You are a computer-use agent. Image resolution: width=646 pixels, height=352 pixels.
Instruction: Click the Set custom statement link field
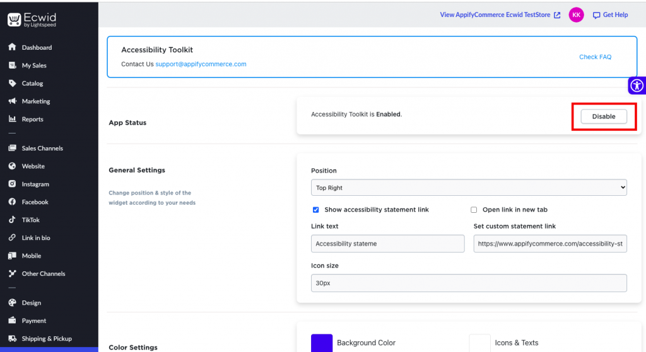click(x=550, y=244)
